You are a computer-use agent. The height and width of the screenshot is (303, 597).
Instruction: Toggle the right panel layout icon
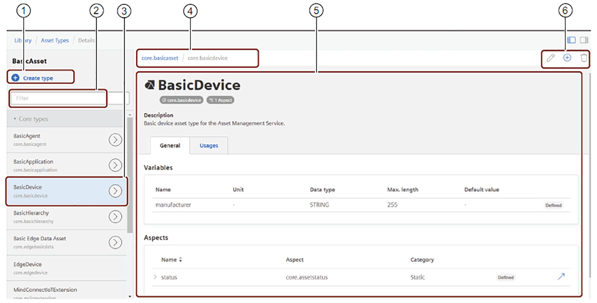[584, 40]
